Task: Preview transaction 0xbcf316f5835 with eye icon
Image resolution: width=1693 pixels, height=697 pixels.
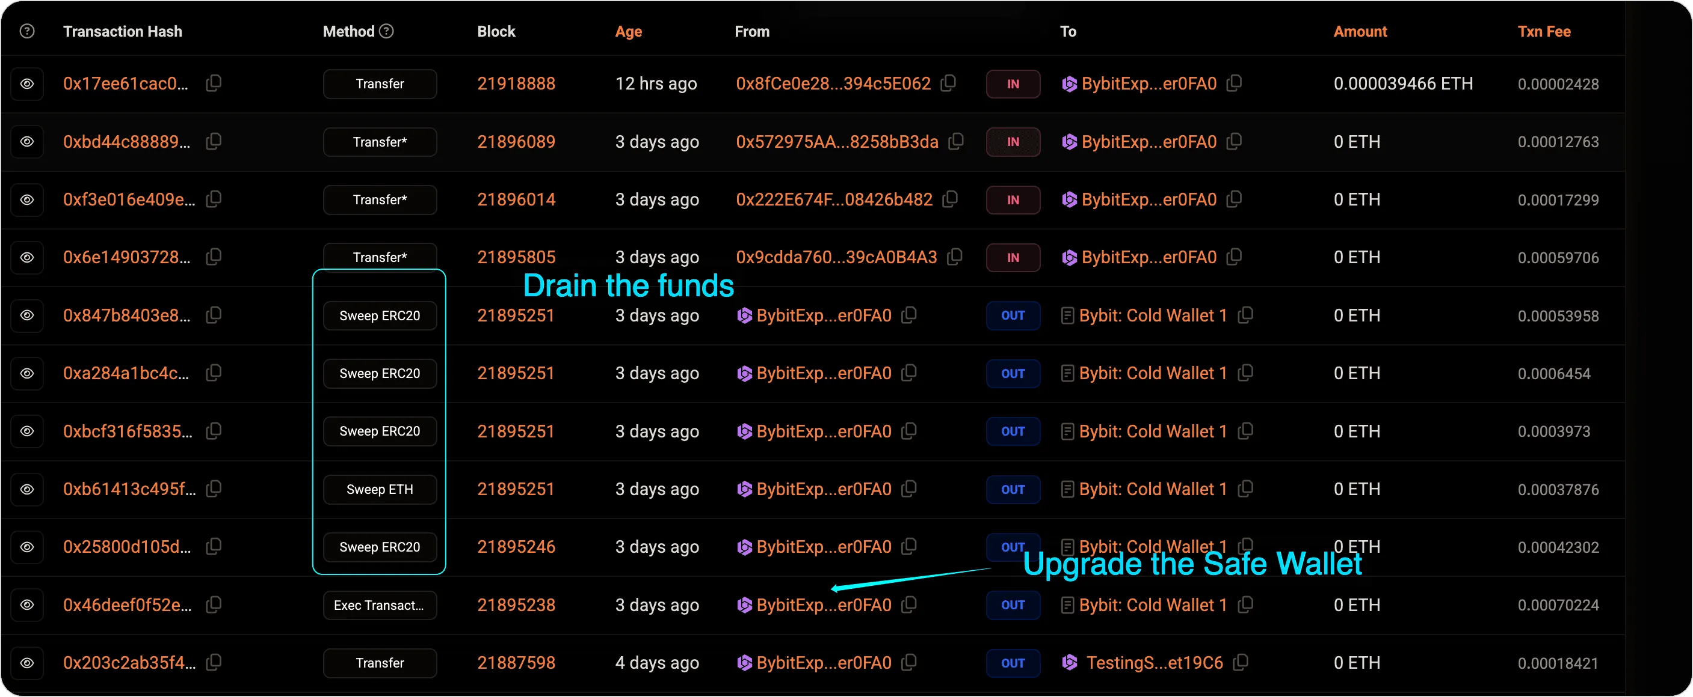Action: click(27, 431)
